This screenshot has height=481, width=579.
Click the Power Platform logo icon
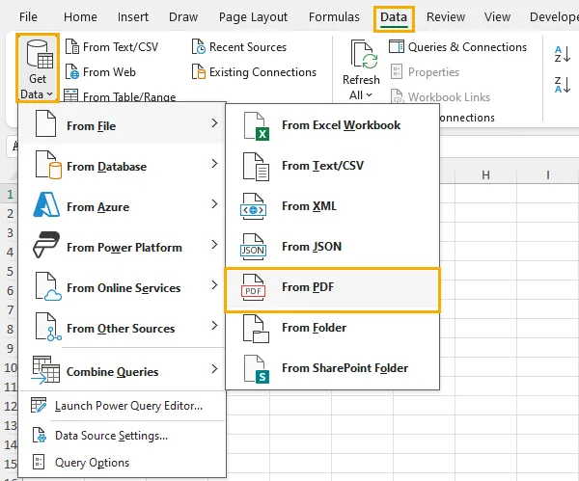(46, 245)
